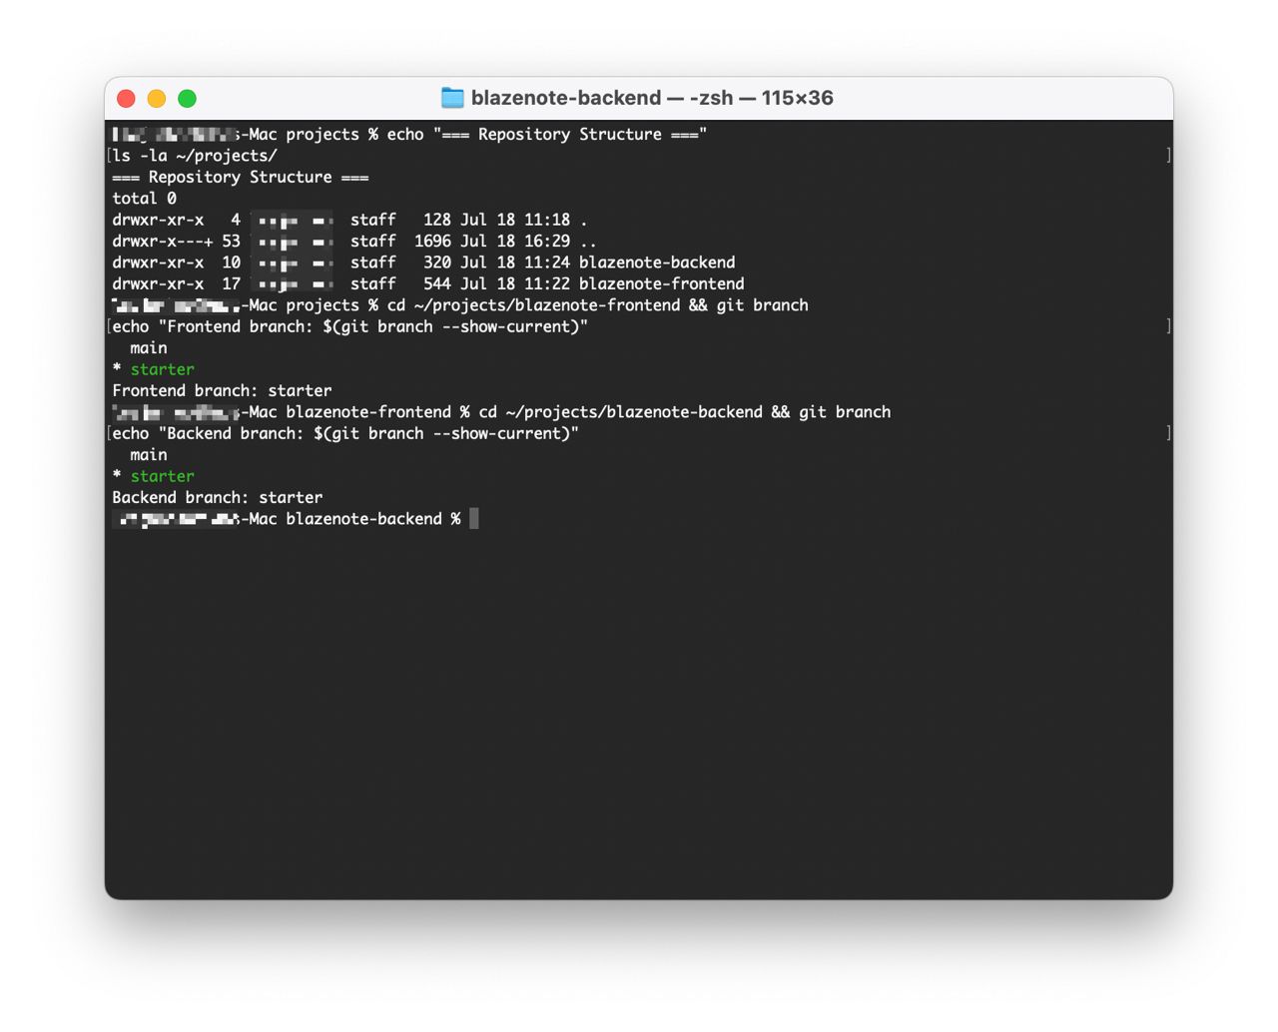Image resolution: width=1278 pixels, height=1032 pixels.
Task: Select the green starter branch under backend output
Action: [162, 476]
